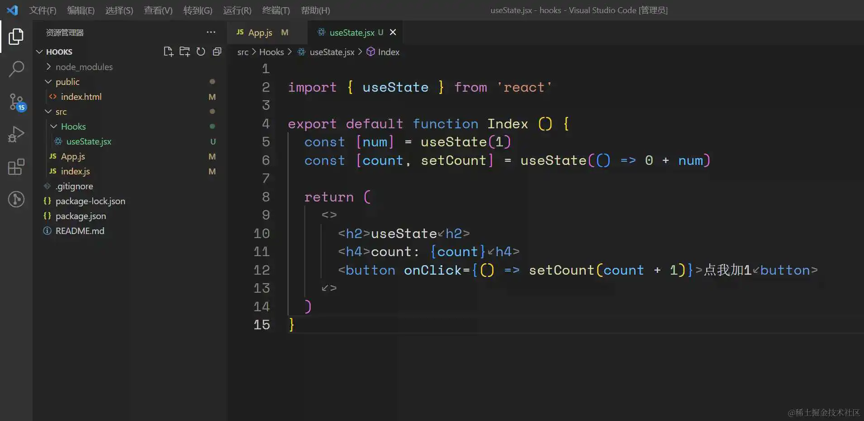This screenshot has height=421, width=864.
Task: Click the New File icon in HOOKS header
Action: coord(168,51)
